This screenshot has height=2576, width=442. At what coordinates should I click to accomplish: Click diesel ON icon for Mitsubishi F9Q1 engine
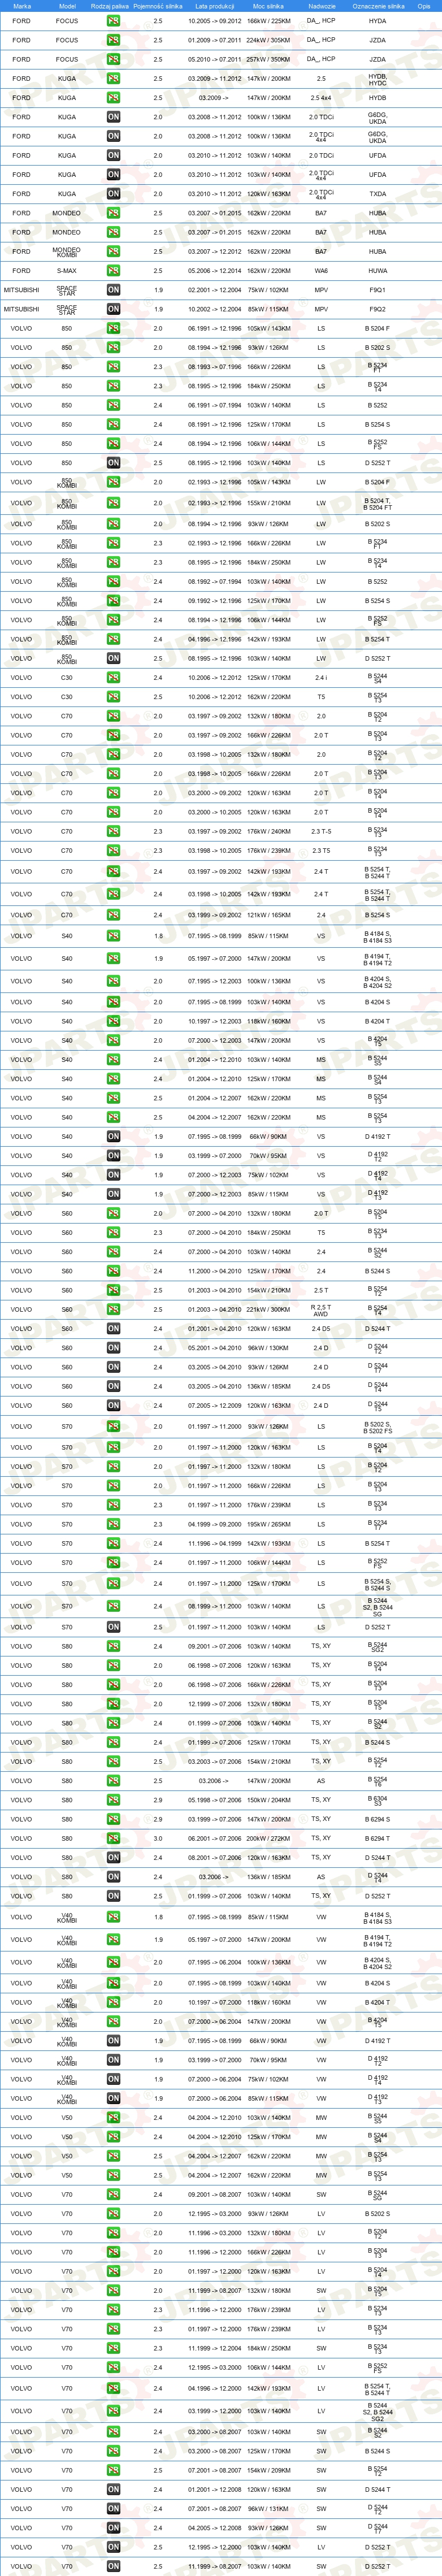pyautogui.click(x=113, y=290)
